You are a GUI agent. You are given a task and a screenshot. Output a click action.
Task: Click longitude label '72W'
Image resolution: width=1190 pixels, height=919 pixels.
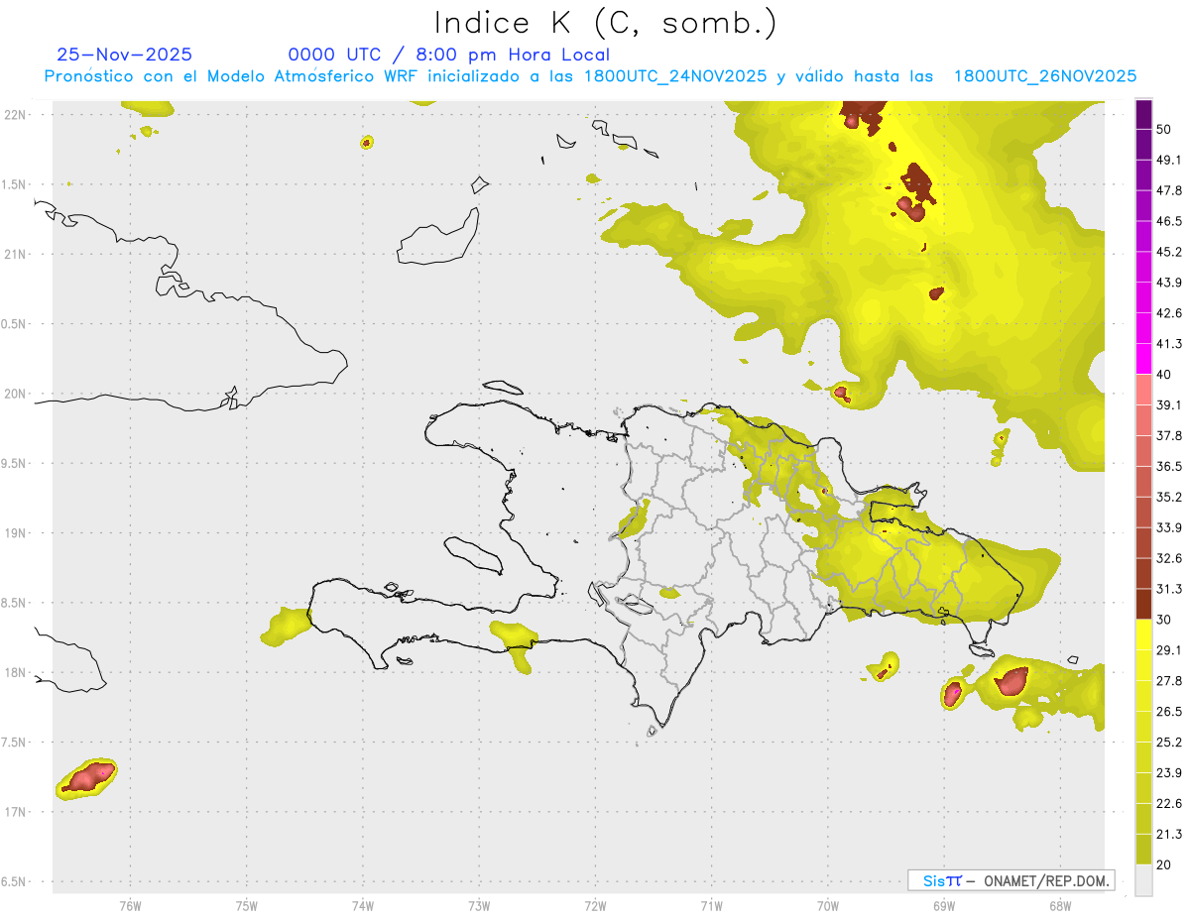tap(596, 906)
